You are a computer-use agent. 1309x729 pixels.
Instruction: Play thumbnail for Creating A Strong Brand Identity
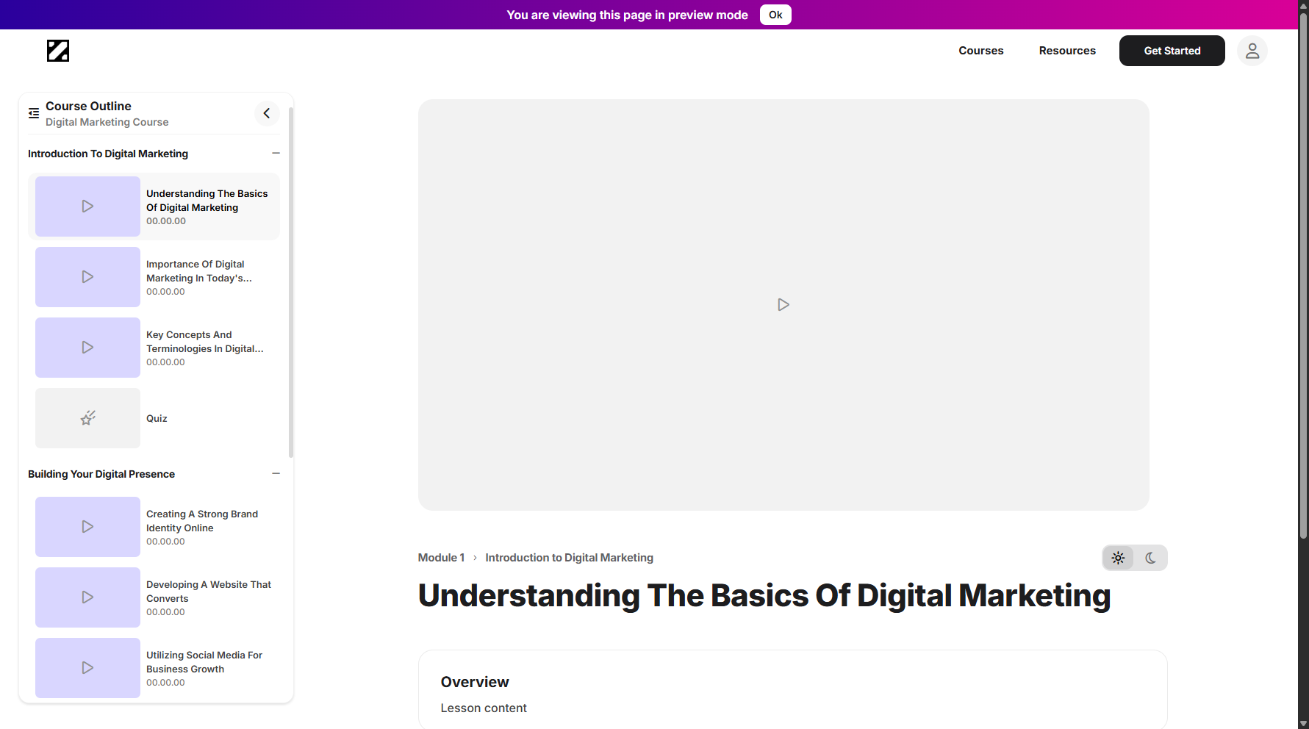pos(87,527)
